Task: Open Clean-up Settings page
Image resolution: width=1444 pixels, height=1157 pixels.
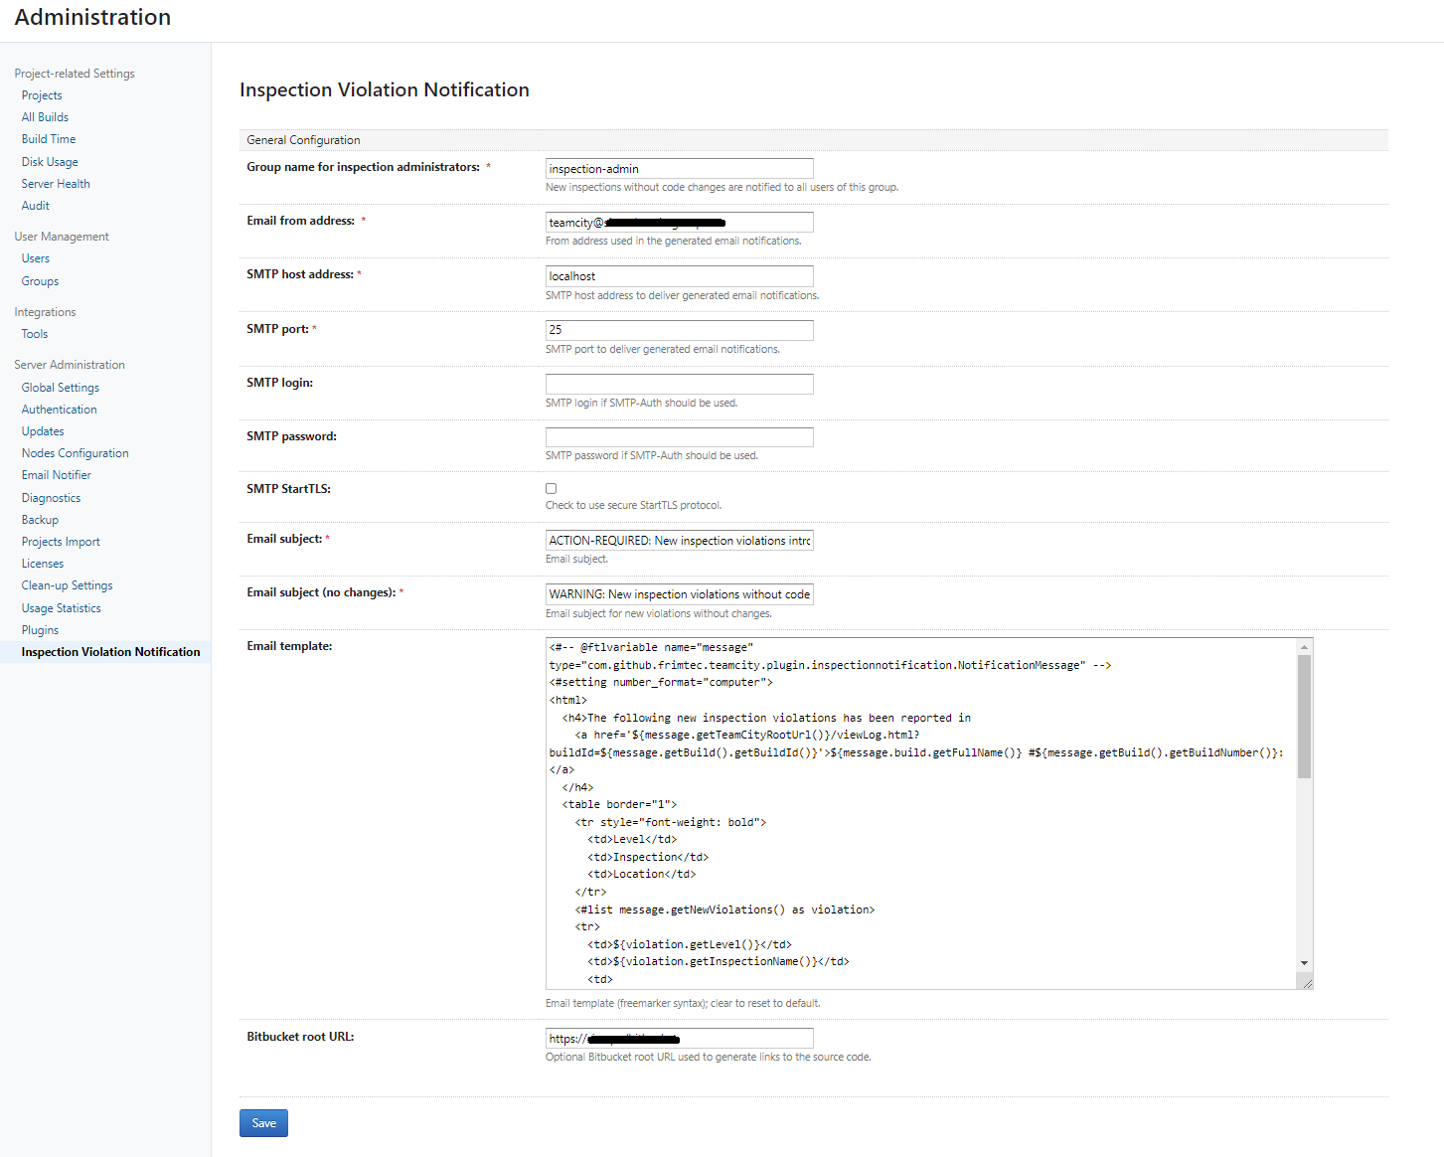Action: pos(68,585)
